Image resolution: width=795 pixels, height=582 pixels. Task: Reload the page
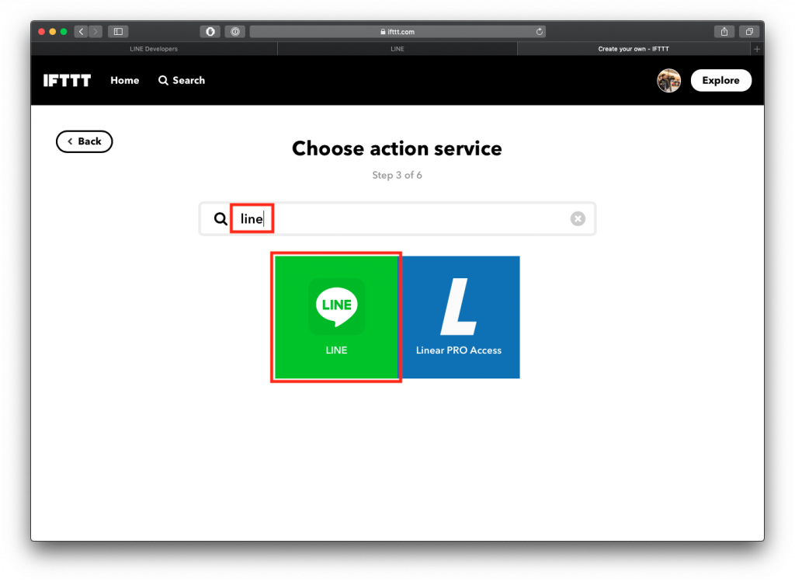540,31
